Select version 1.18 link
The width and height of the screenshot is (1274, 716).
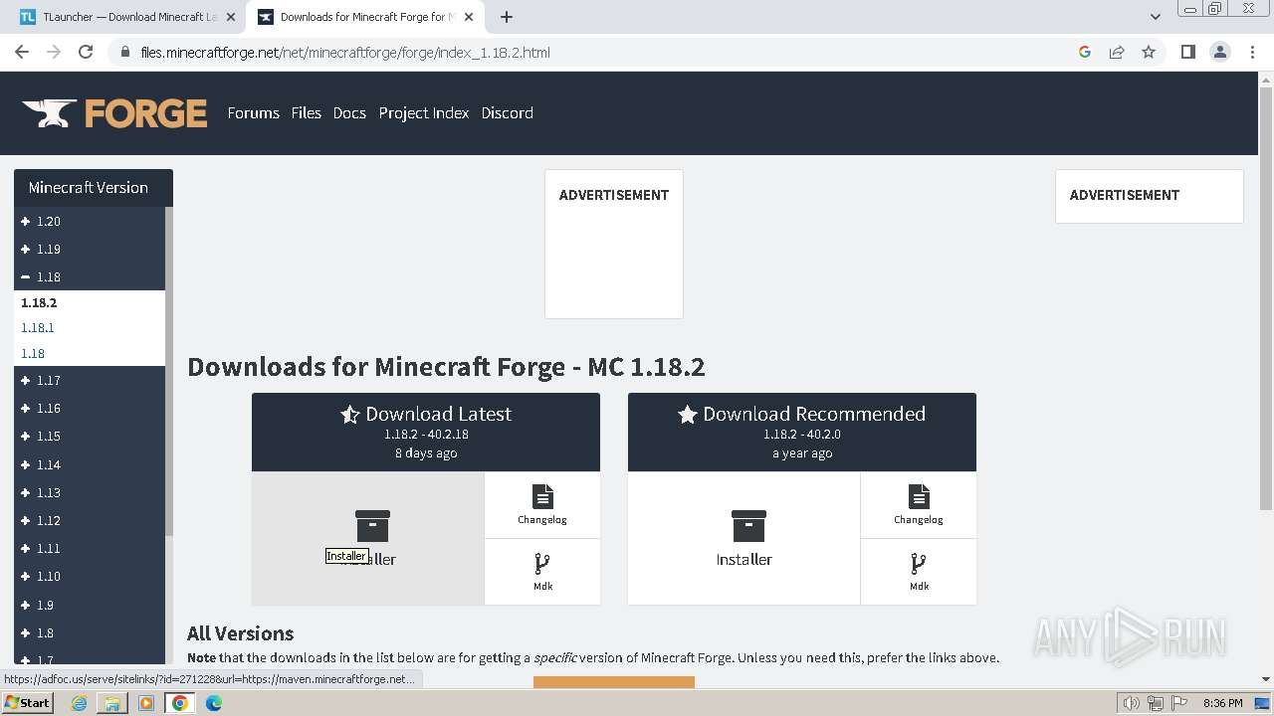click(33, 353)
